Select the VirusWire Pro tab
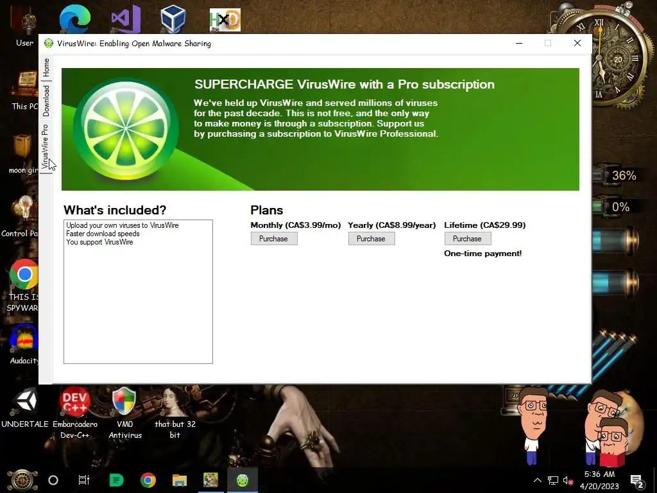 (x=46, y=147)
